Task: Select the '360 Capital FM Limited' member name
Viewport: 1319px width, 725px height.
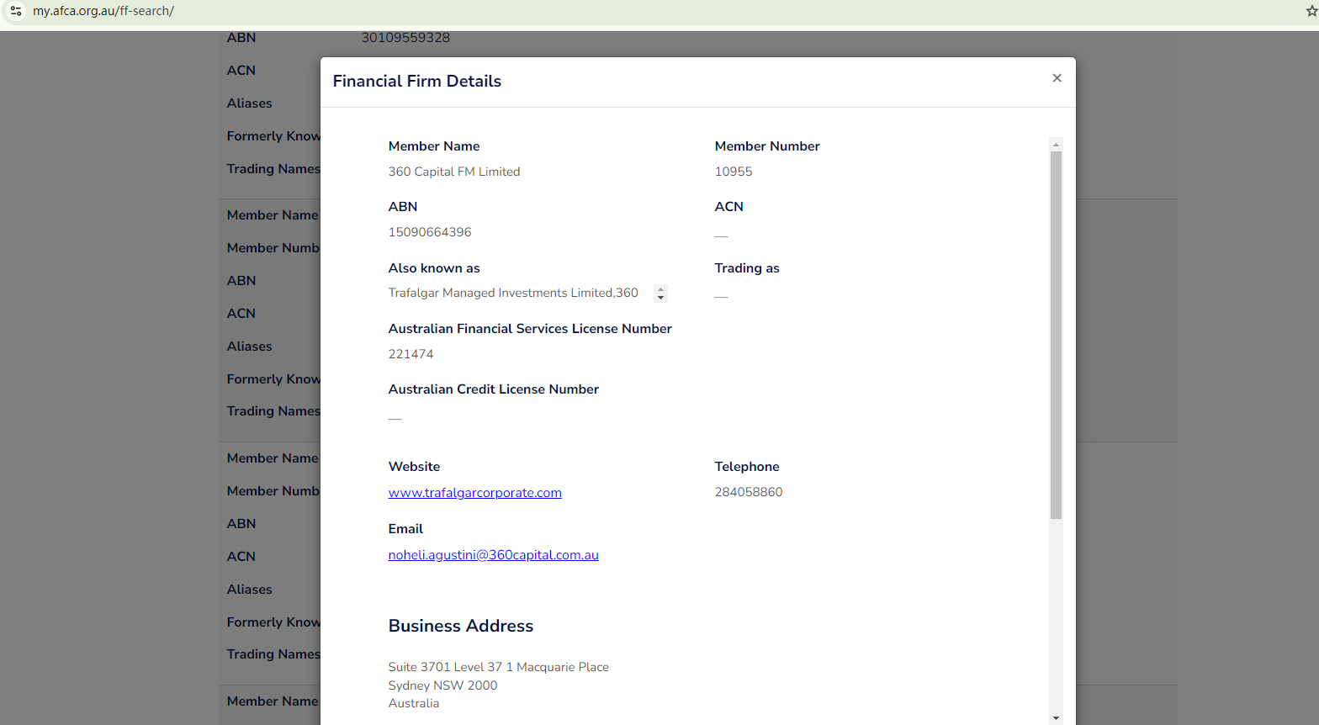Action: (x=454, y=172)
